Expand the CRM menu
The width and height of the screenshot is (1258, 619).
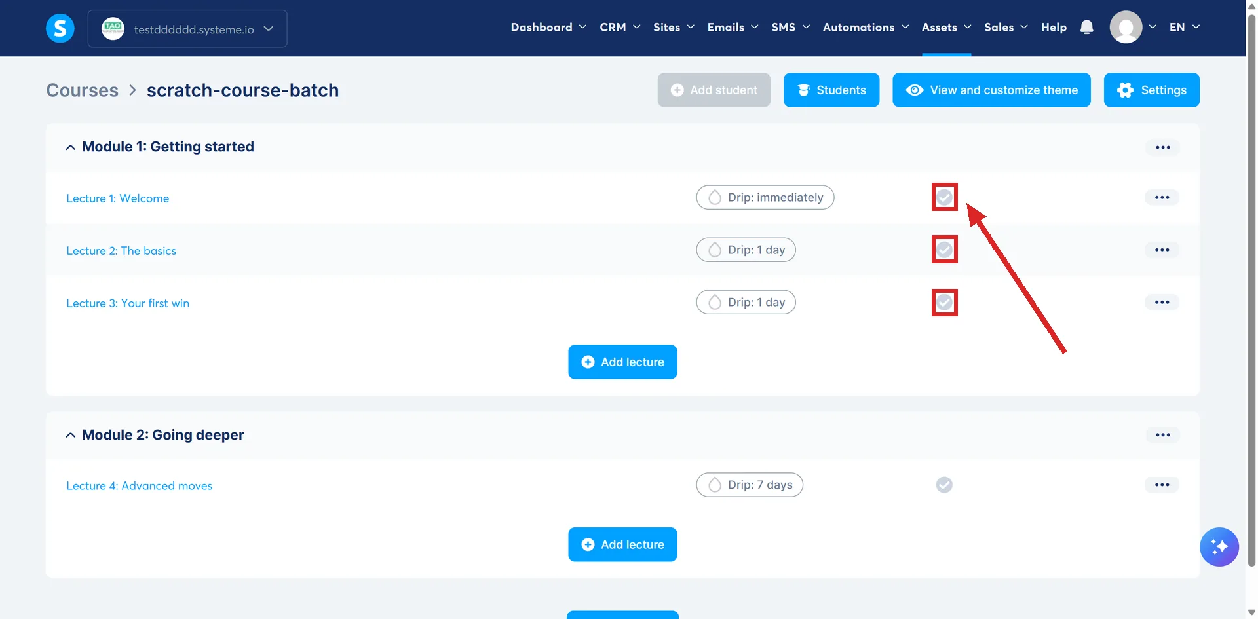click(x=620, y=27)
